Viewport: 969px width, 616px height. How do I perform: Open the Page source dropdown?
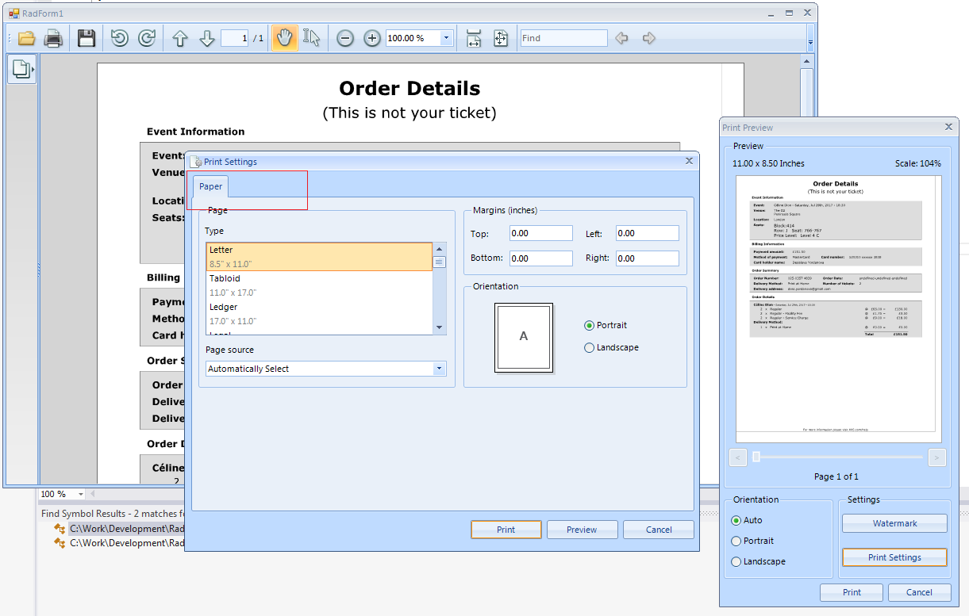pyautogui.click(x=439, y=369)
